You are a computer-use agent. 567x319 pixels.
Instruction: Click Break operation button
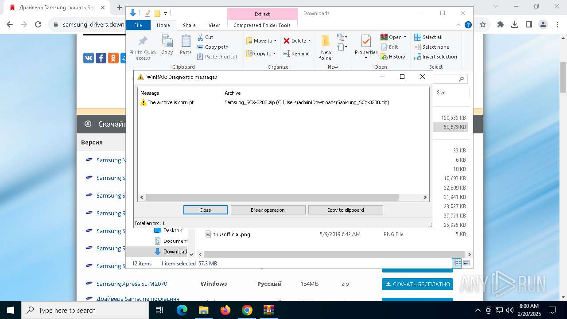pyautogui.click(x=268, y=210)
